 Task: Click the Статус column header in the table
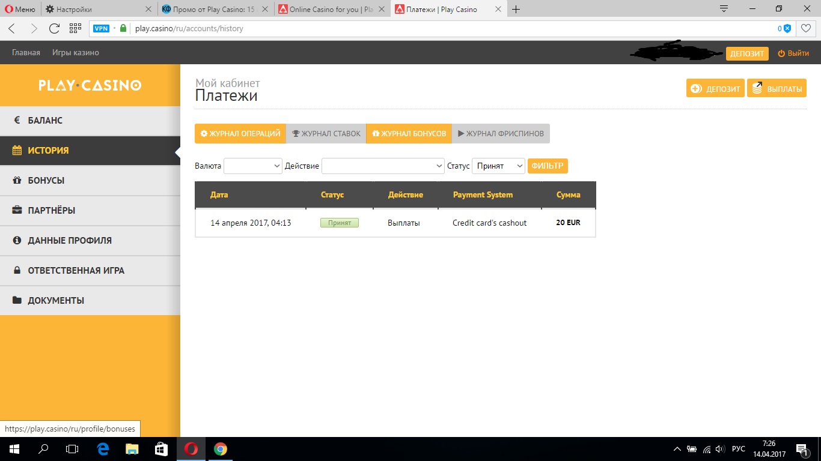332,194
